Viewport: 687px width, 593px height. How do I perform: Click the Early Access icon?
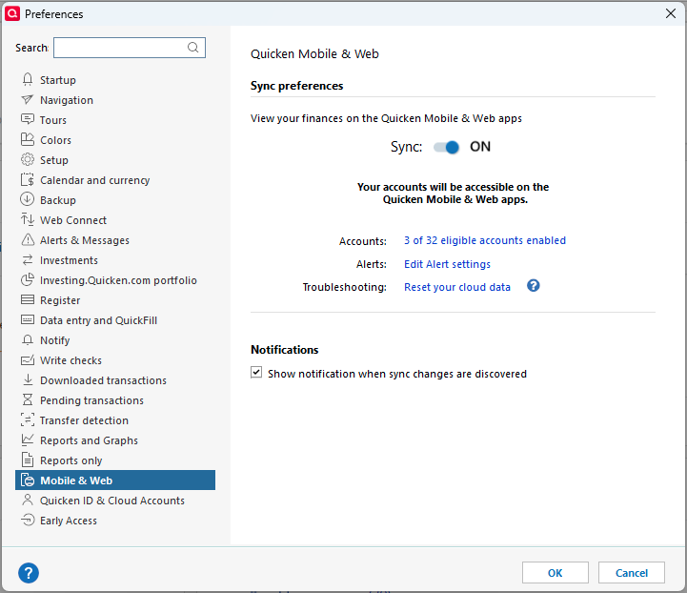click(28, 520)
